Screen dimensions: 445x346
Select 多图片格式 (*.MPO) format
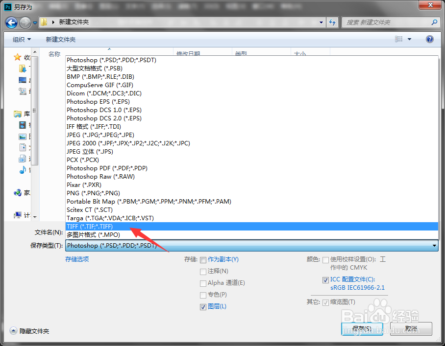click(252, 234)
